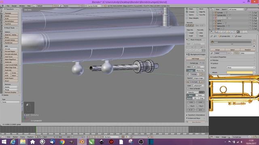The width and height of the screenshot is (259, 145).
Task: Click the Loop Cut and Slide button
Action: click(x=11, y=65)
